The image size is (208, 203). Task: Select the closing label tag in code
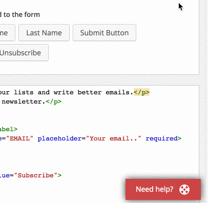(x=9, y=129)
